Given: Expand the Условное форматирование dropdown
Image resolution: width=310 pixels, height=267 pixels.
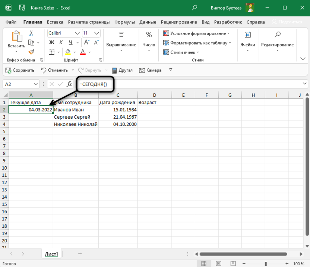Looking at the screenshot, I should click(228, 33).
